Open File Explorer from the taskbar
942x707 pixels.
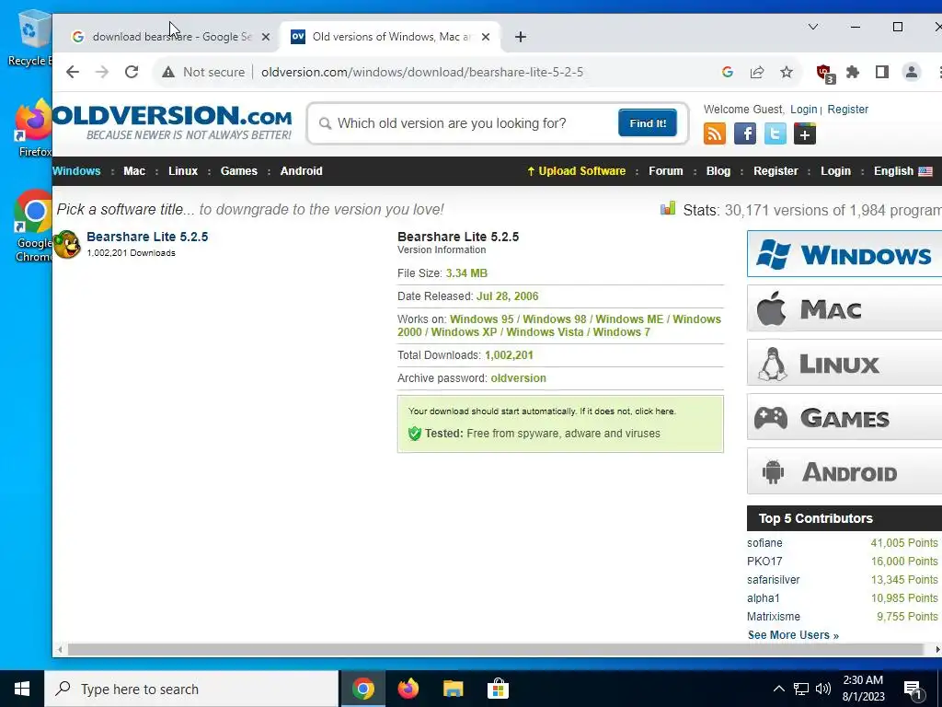tap(453, 689)
